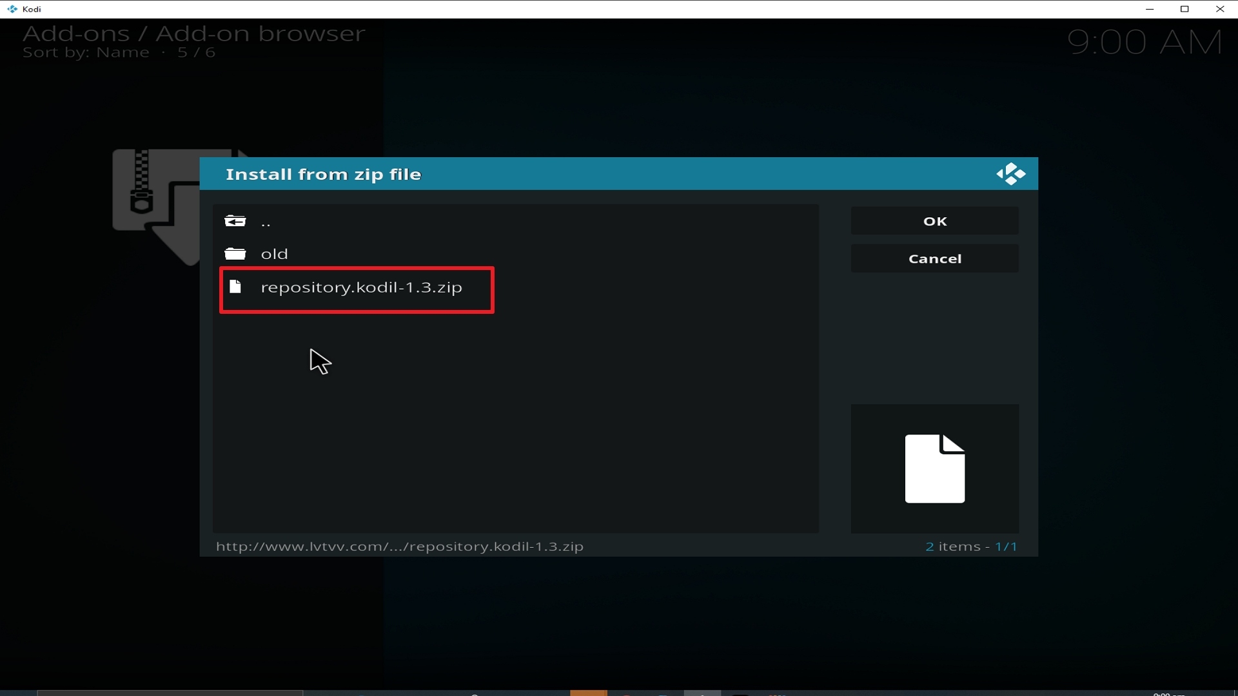Click the 9:00 AM clock
1238x696 pixels.
1145,43
